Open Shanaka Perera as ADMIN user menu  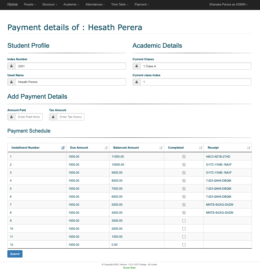coord(229,4)
